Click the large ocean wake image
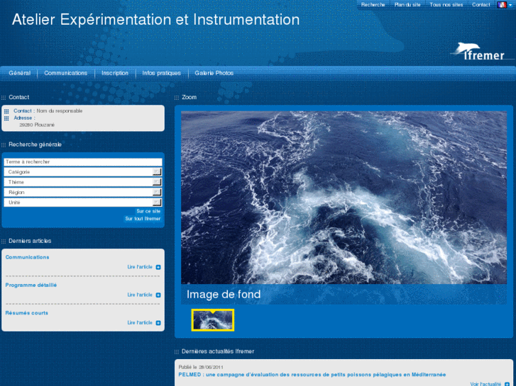Viewport: 516px width, 386px height. tap(344, 198)
